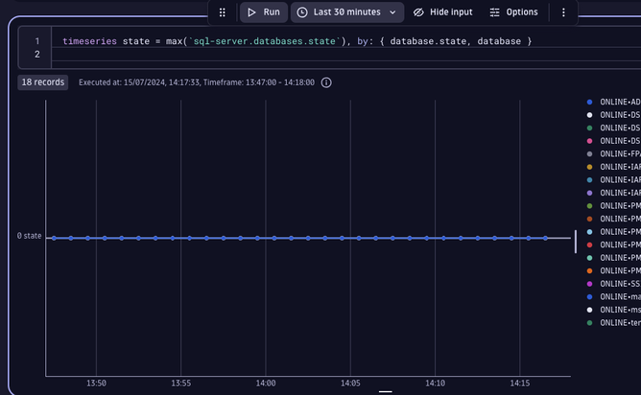Click the crossed-eye icon beside Hide input

[418, 12]
